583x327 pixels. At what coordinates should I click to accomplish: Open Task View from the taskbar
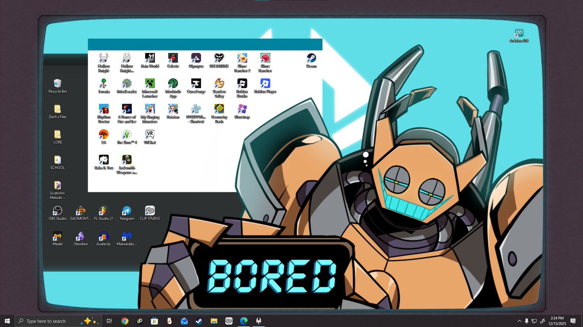pyautogui.click(x=109, y=321)
